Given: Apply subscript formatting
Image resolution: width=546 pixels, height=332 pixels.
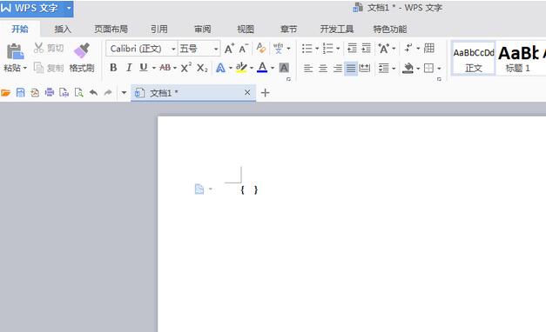Looking at the screenshot, I should coord(202,68).
